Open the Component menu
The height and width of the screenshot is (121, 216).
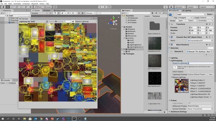click(26, 4)
